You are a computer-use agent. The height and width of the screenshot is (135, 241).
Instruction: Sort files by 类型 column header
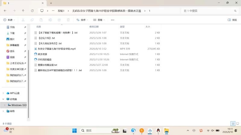click(122, 27)
